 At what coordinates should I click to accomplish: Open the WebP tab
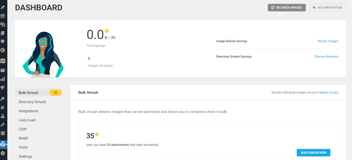click(23, 138)
